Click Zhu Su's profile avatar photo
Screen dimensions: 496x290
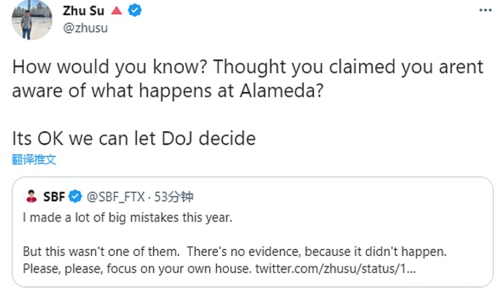click(27, 19)
